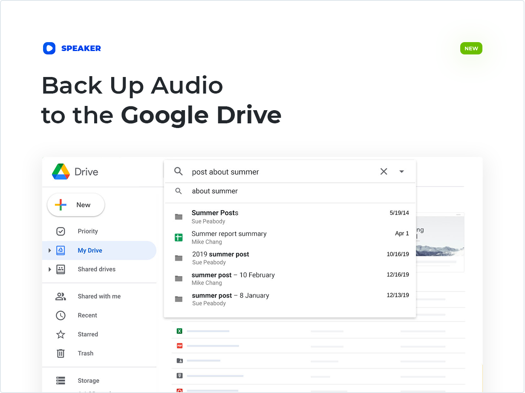525x393 pixels.
Task: Click the 12/16/19 date text
Action: [x=398, y=275]
